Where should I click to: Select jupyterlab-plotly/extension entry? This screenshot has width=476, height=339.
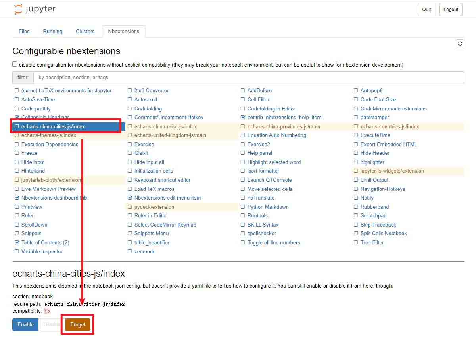(x=51, y=180)
